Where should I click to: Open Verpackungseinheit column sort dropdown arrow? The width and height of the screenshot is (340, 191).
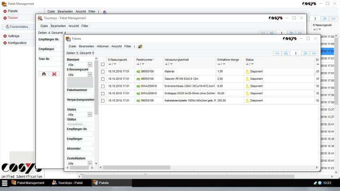tap(171, 64)
